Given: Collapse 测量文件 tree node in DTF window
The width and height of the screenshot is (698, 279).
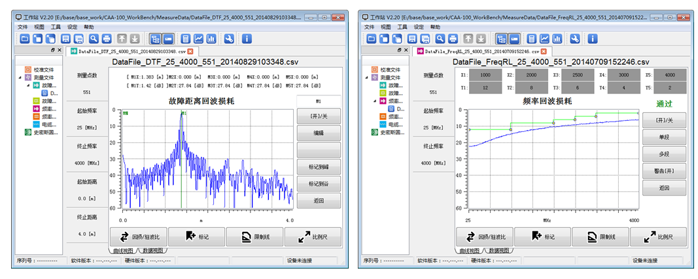Looking at the screenshot, I should pyautogui.click(x=20, y=77).
